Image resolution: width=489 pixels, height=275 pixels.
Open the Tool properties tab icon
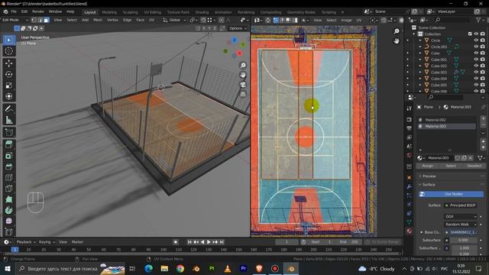click(410, 108)
